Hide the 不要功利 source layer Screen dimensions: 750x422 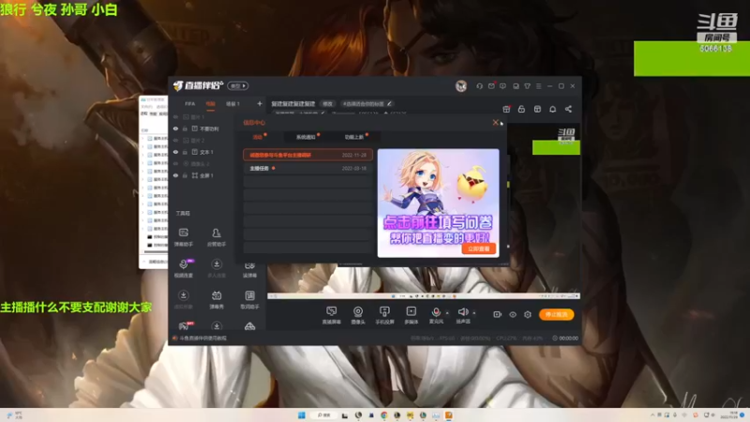[x=175, y=128]
